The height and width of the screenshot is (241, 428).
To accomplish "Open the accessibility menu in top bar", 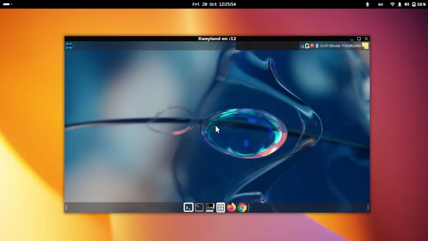I will coord(367,4).
